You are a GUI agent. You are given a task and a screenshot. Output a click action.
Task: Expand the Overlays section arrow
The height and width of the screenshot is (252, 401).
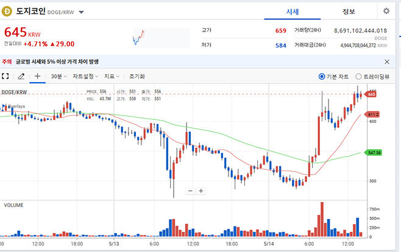coord(4,106)
